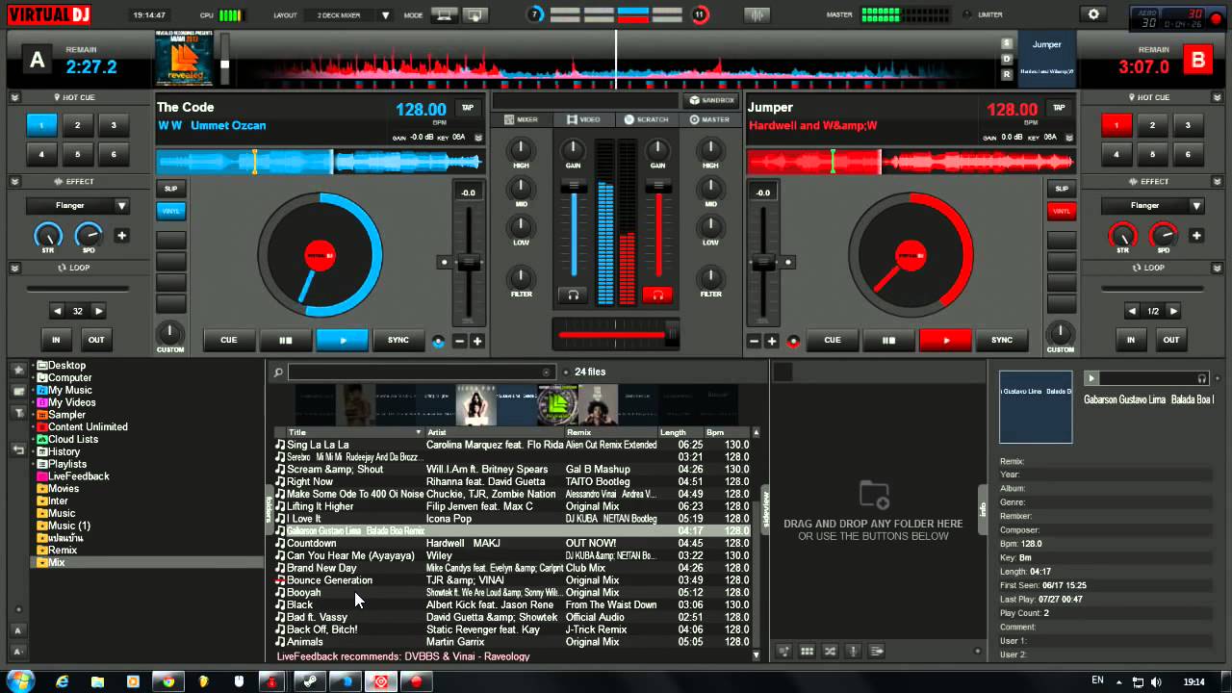Click the loop double arrow on deck B
Screen dimensions: 1232x693
point(1173,311)
